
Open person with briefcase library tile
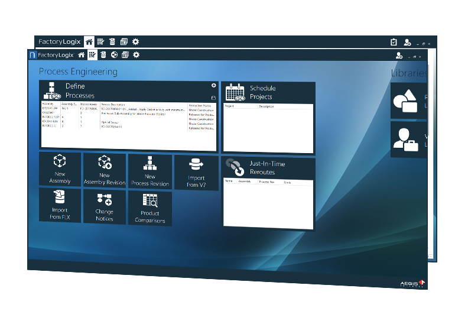point(408,140)
